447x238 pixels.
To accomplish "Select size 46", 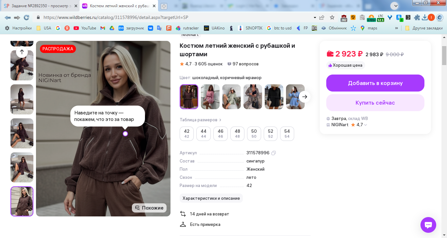I will [x=221, y=134].
